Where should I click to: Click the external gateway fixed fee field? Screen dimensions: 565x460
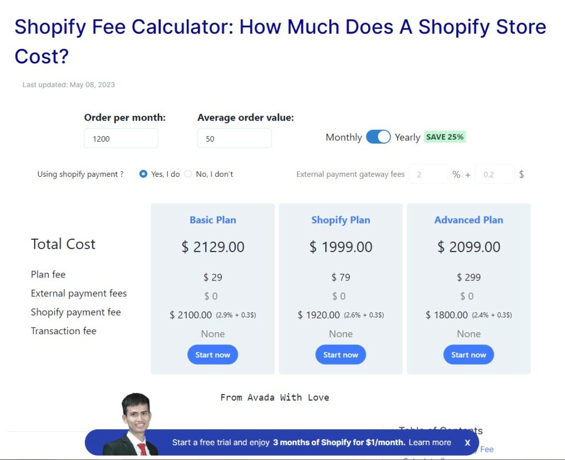[495, 175]
